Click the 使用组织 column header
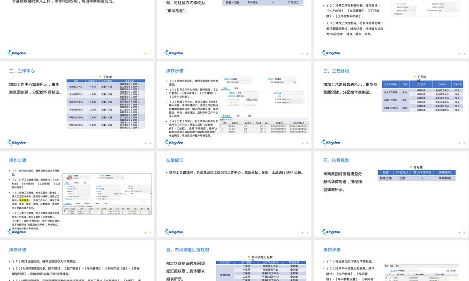This screenshot has width=469, height=281. coord(445,172)
